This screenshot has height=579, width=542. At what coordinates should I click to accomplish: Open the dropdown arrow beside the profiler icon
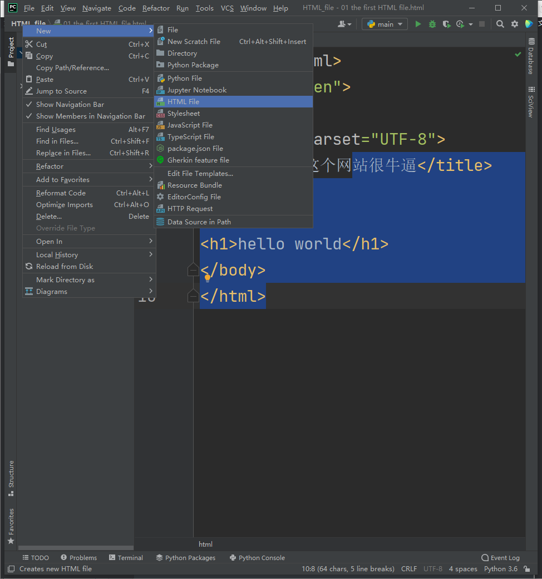470,24
